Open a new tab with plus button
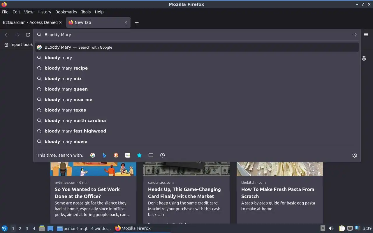The image size is (373, 233). pyautogui.click(x=137, y=22)
